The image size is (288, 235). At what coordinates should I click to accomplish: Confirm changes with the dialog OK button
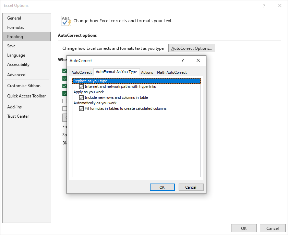(162, 187)
